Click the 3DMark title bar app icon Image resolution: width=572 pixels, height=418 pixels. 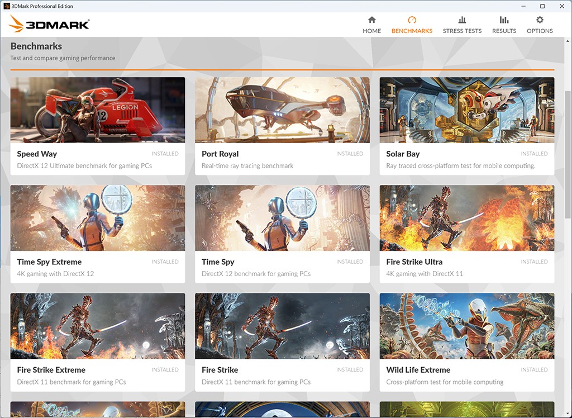[6, 6]
